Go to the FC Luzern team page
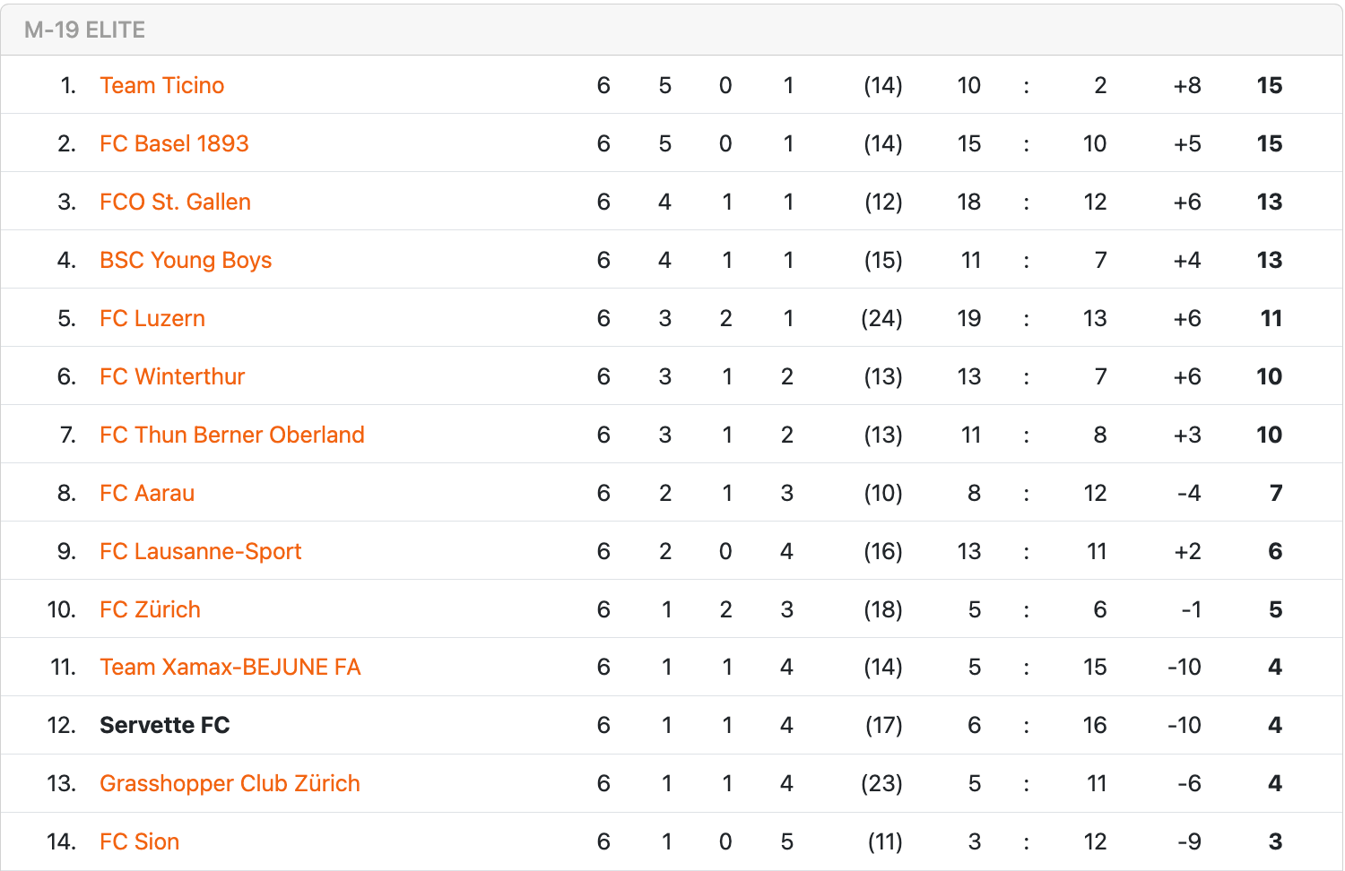 (152, 318)
